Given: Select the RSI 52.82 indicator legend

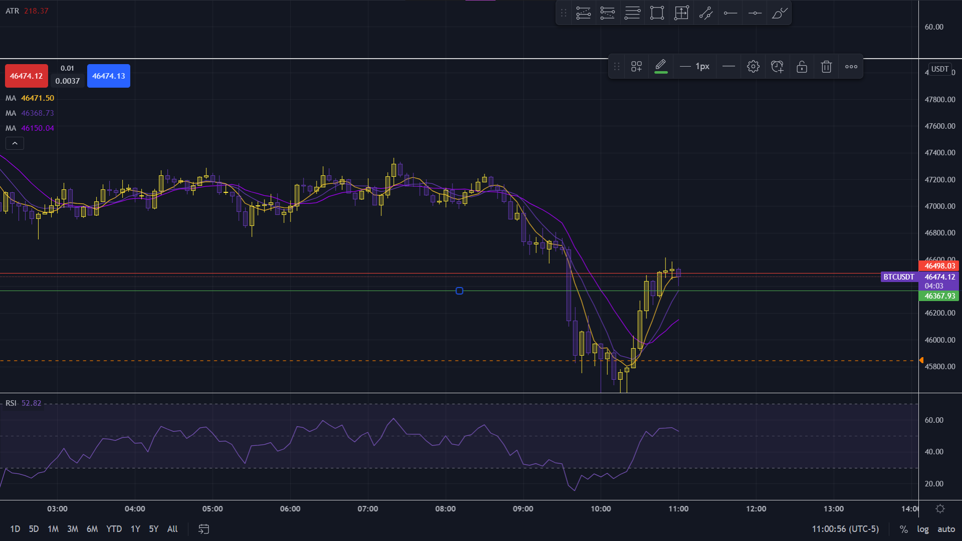Looking at the screenshot, I should pyautogui.click(x=24, y=403).
